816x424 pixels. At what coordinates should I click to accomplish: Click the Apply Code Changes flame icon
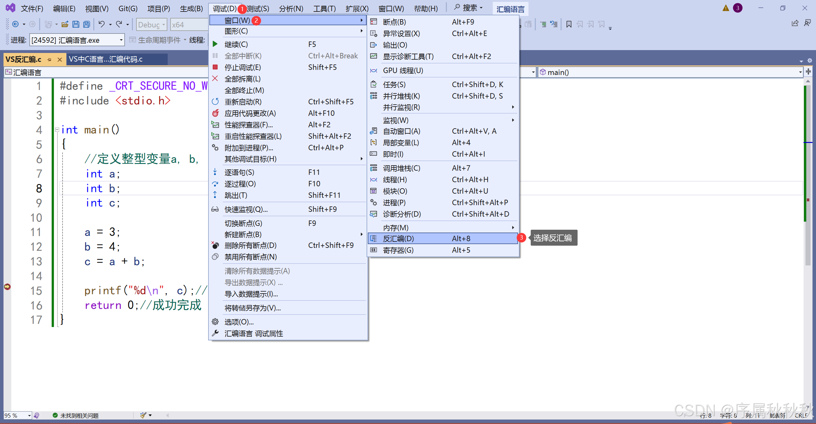click(215, 113)
